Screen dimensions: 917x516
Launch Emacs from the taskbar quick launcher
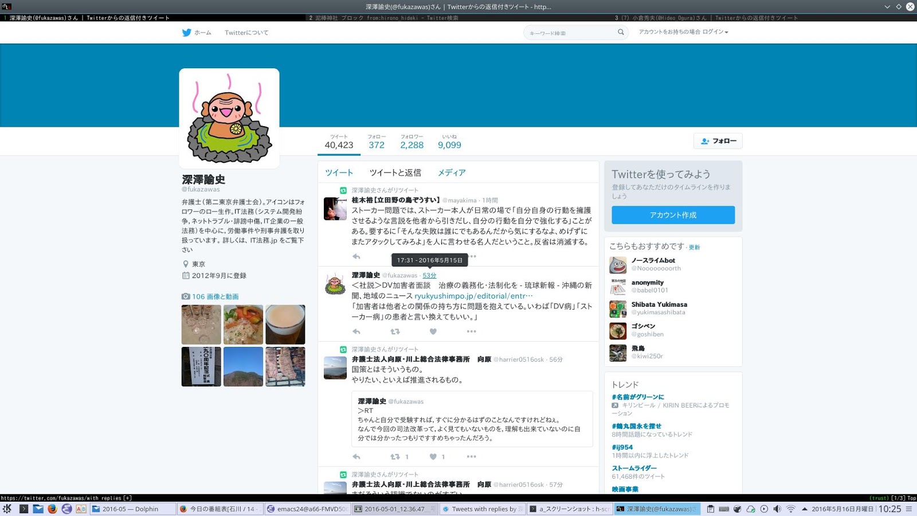pos(66,509)
